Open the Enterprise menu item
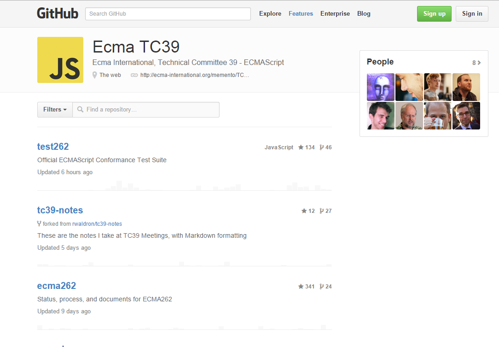Screen dimensions: 499x347 (335, 13)
